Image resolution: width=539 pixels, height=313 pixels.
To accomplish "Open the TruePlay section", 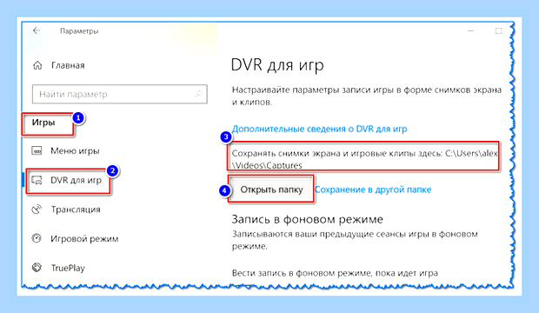I will [x=68, y=268].
